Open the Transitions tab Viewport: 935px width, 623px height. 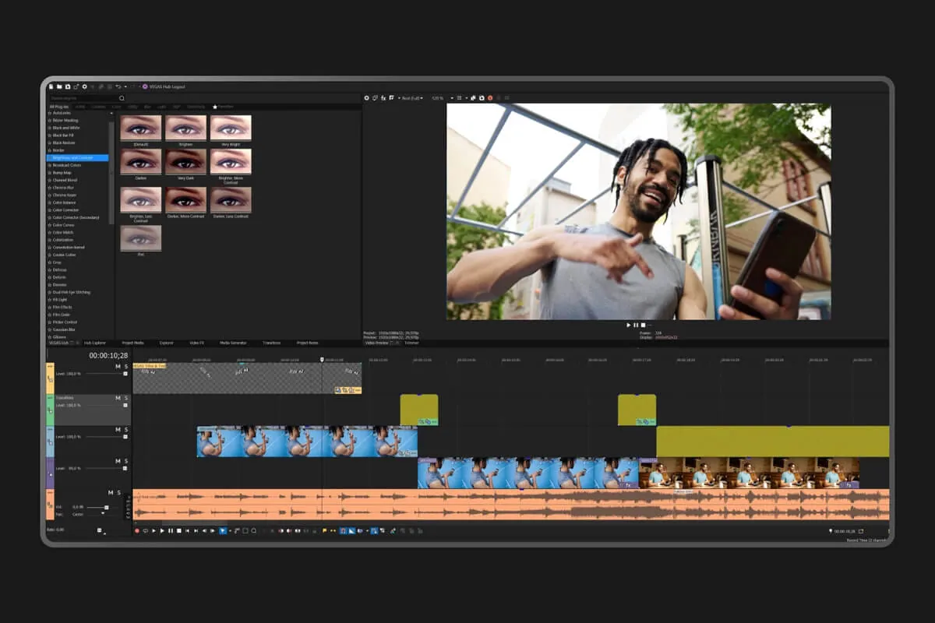pyautogui.click(x=272, y=343)
